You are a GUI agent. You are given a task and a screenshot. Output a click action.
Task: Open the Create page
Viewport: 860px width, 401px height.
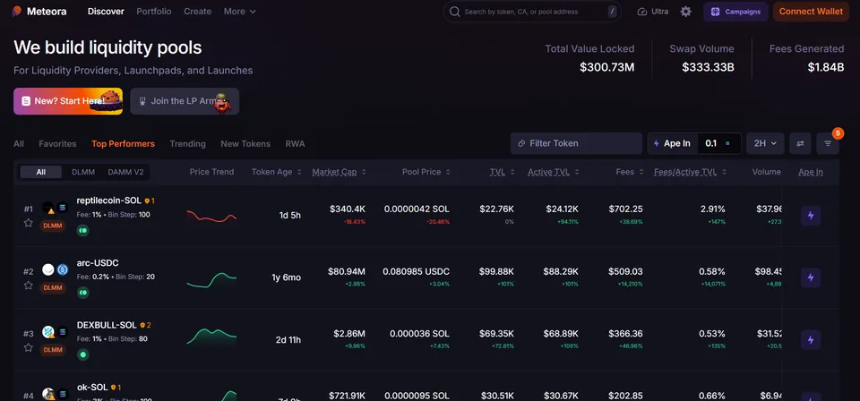[197, 12]
